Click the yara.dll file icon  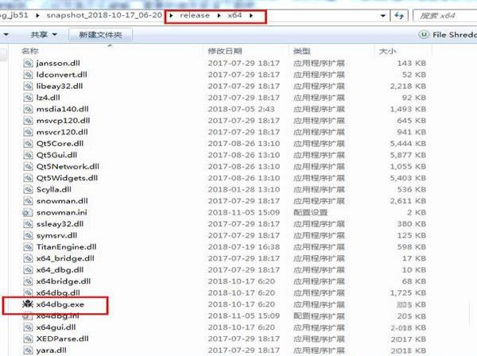coord(28,350)
